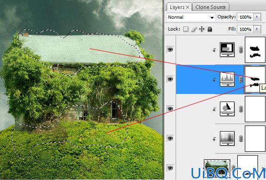This screenshot has height=180, width=266.
Task: Select the Levels histogram adjustment icon
Action: coord(227,79)
